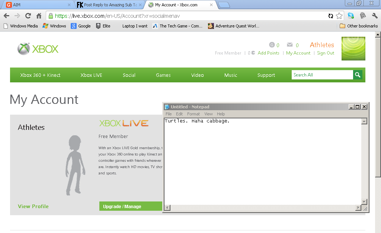
Task: Open the Adventure Quest Worlds bookmark
Action: [x=234, y=26]
